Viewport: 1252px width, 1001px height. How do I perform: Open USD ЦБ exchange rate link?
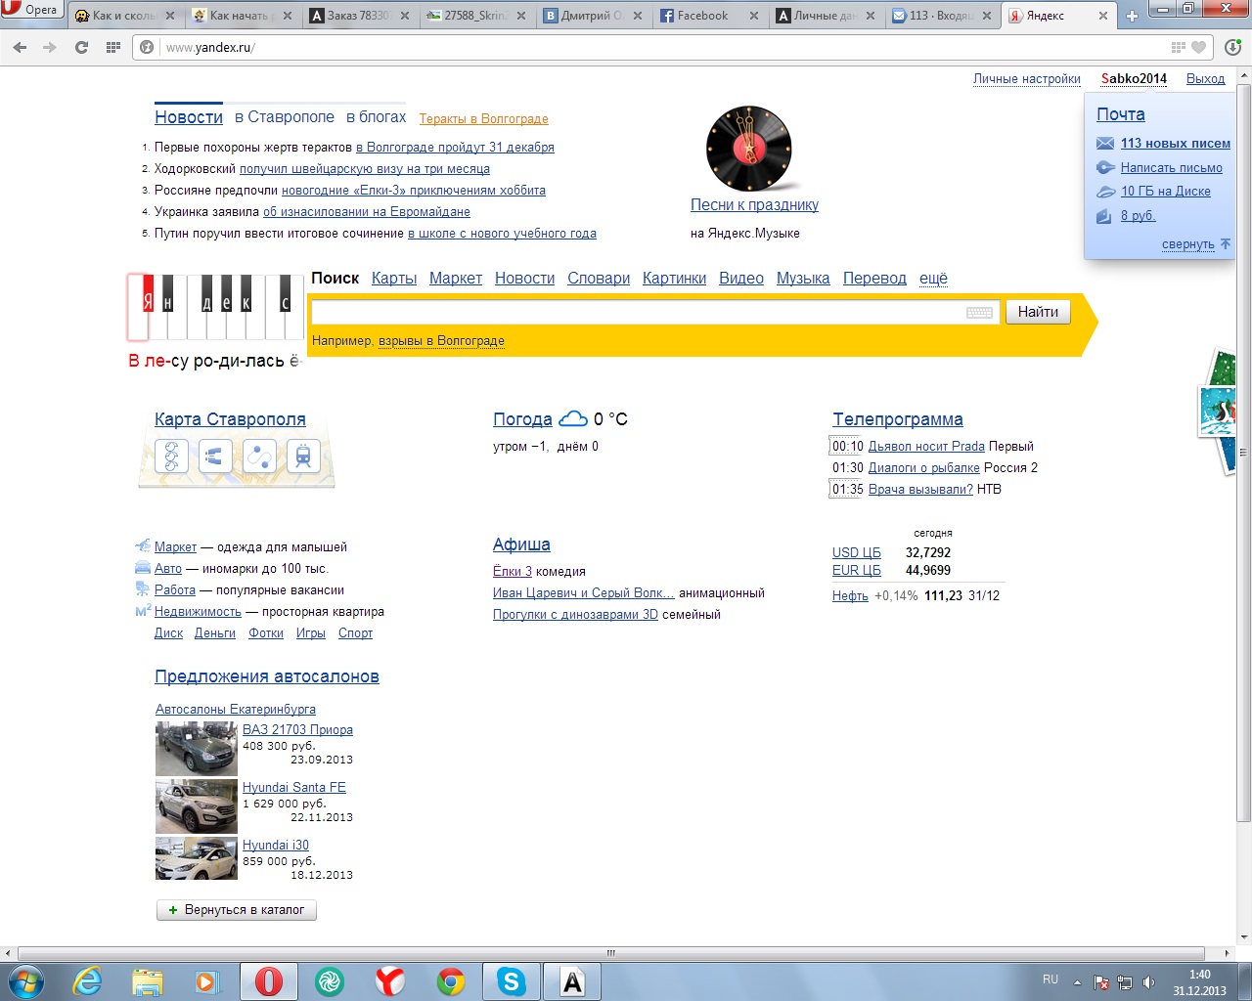[857, 553]
